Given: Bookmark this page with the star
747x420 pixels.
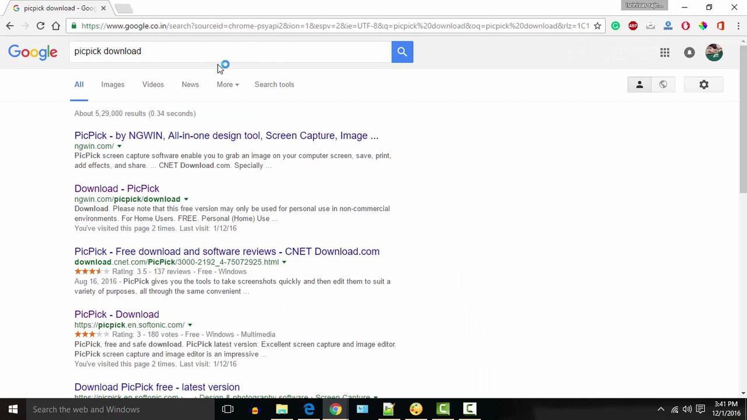Looking at the screenshot, I should [597, 26].
